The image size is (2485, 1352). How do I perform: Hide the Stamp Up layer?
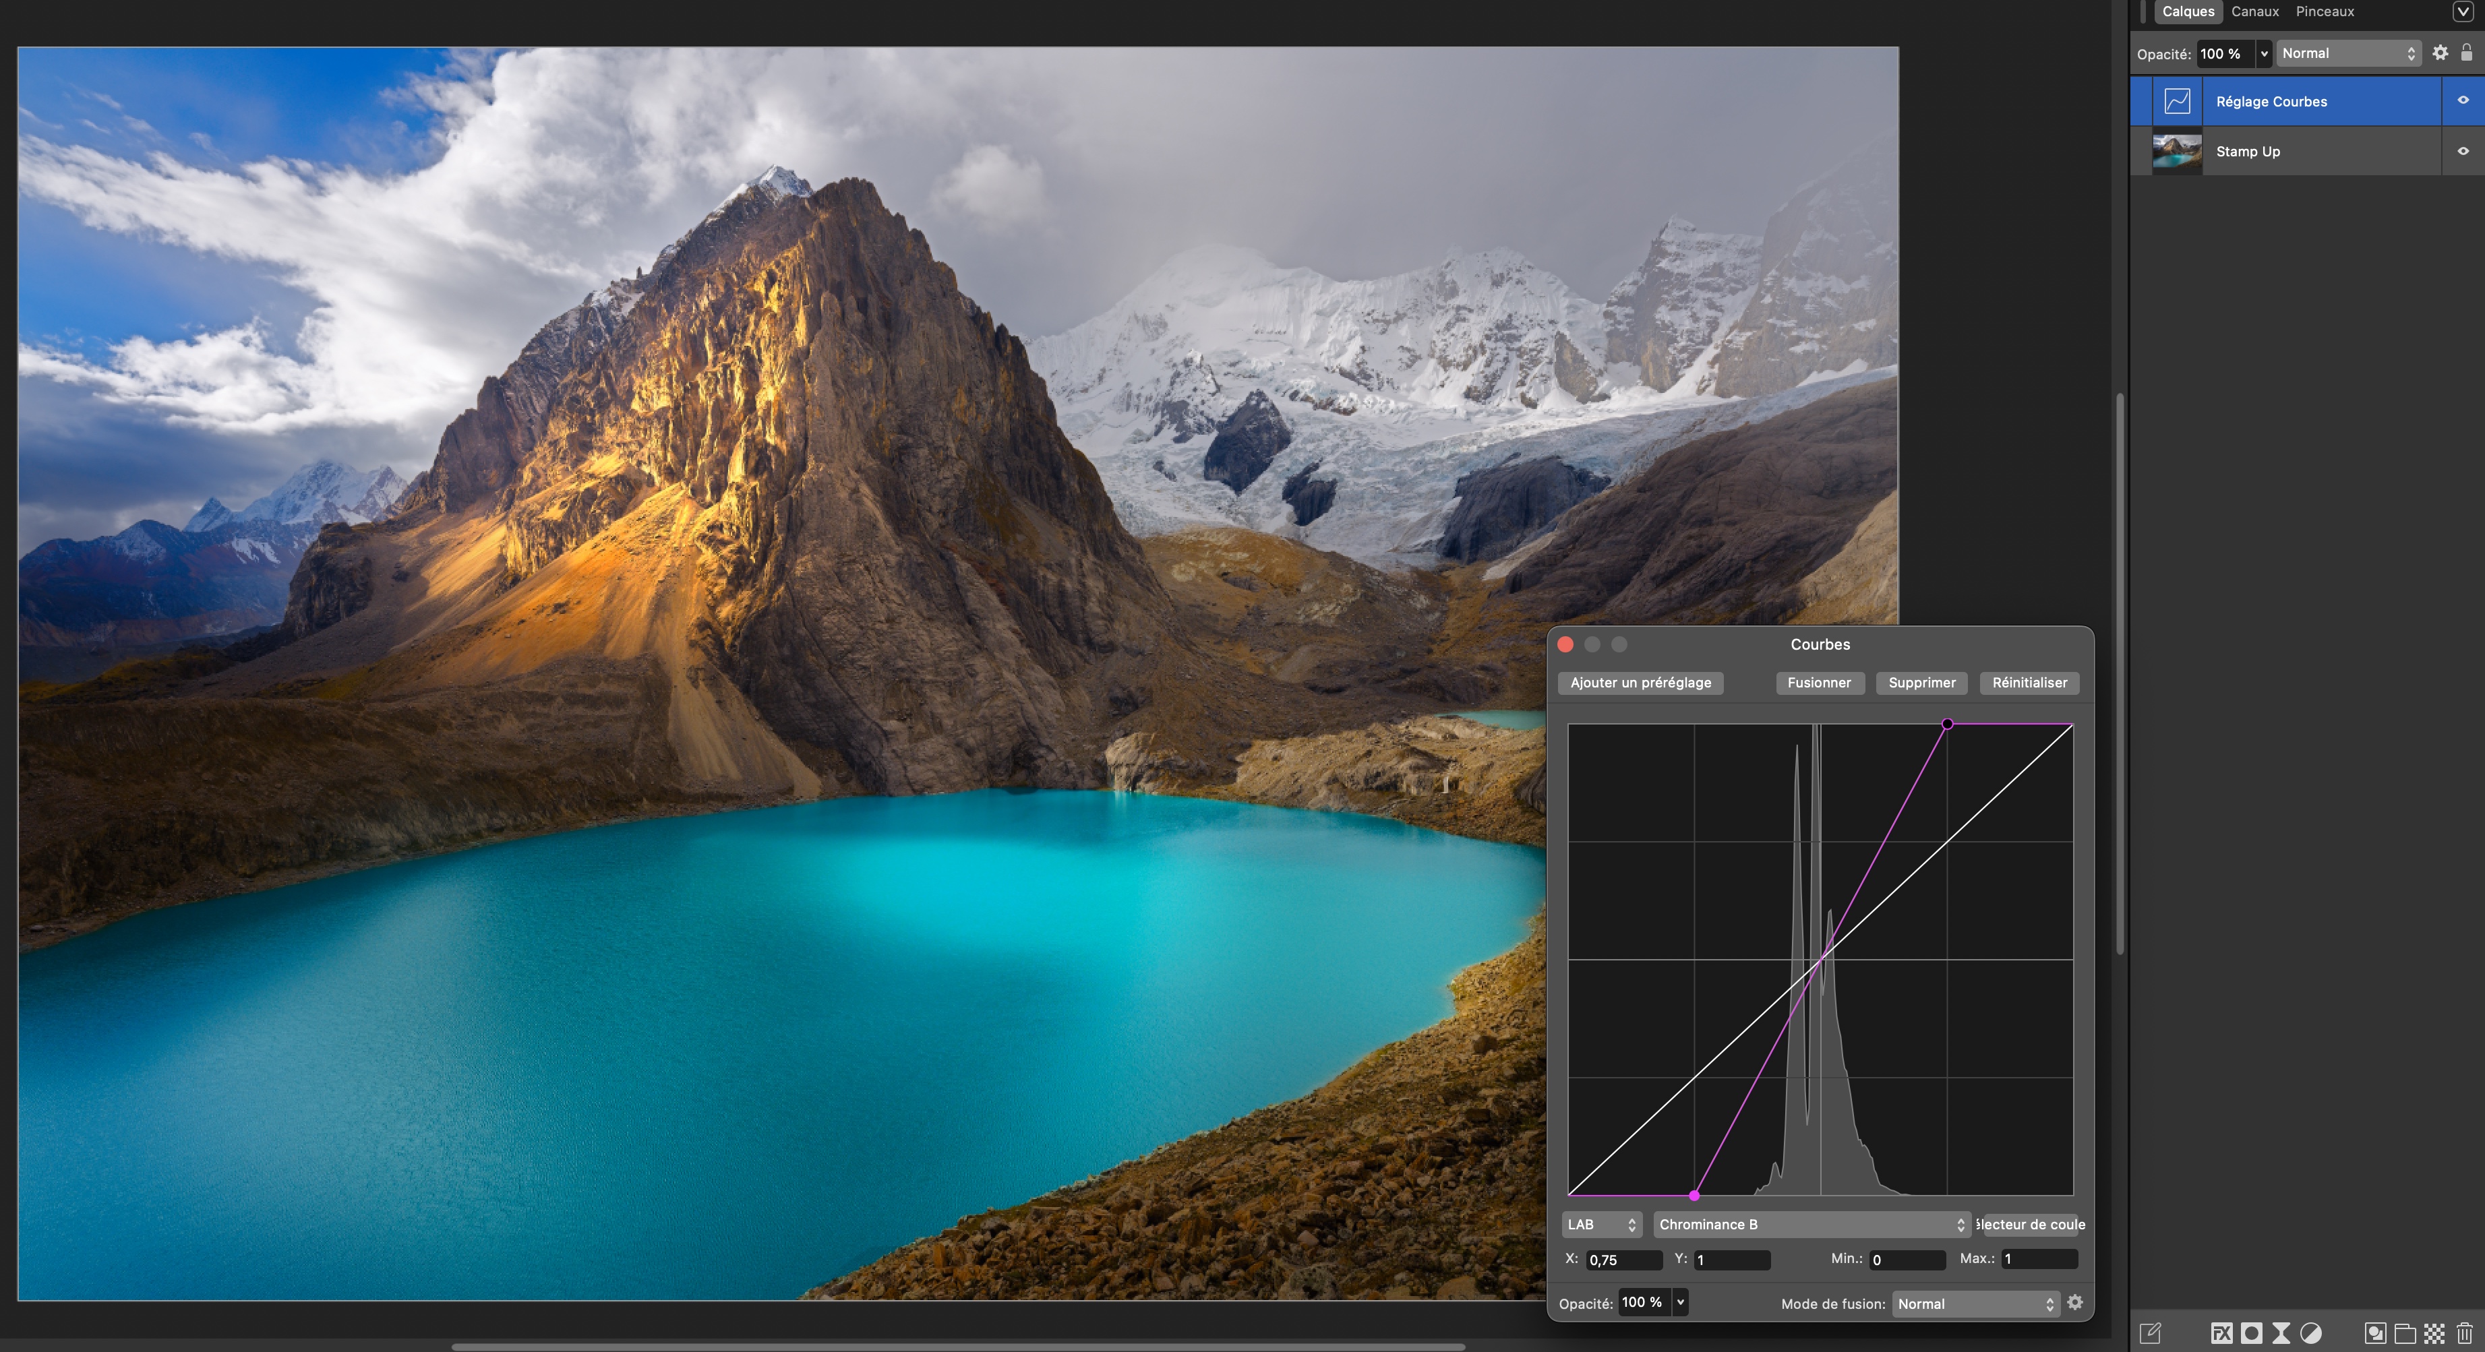(2463, 152)
